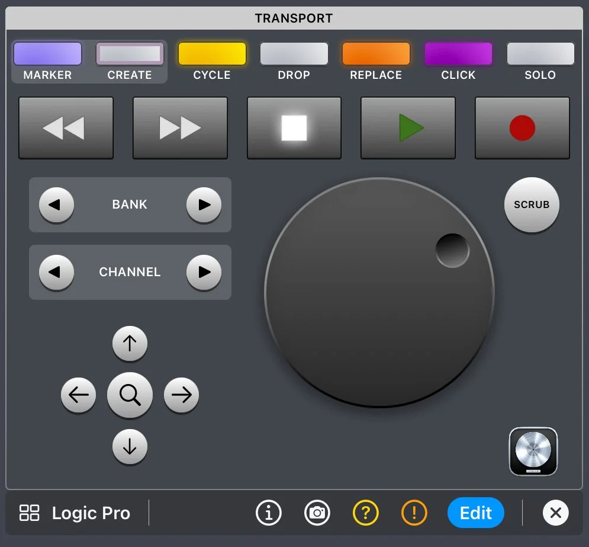Viewport: 589px width, 547px height.
Task: Toggle the purple CLICK metronome button
Action: (x=458, y=54)
